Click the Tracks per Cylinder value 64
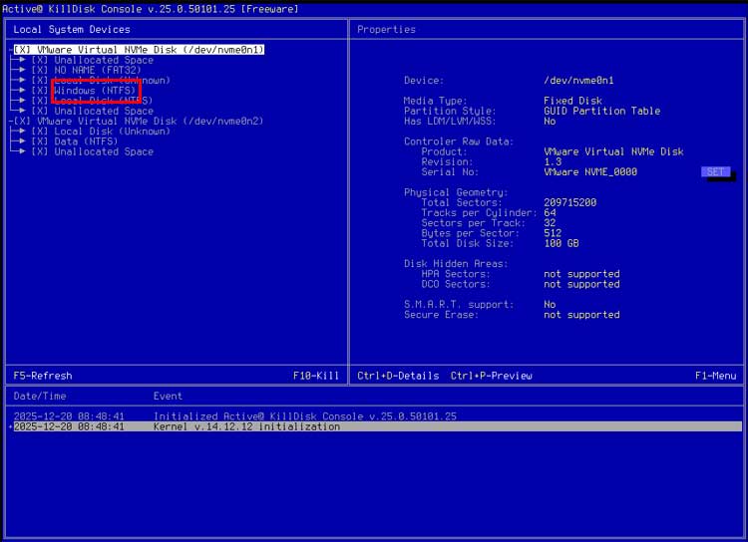The height and width of the screenshot is (542, 748). tap(550, 212)
